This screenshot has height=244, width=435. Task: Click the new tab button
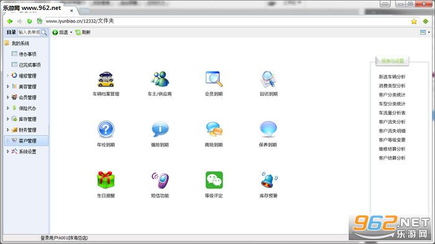(85, 11)
